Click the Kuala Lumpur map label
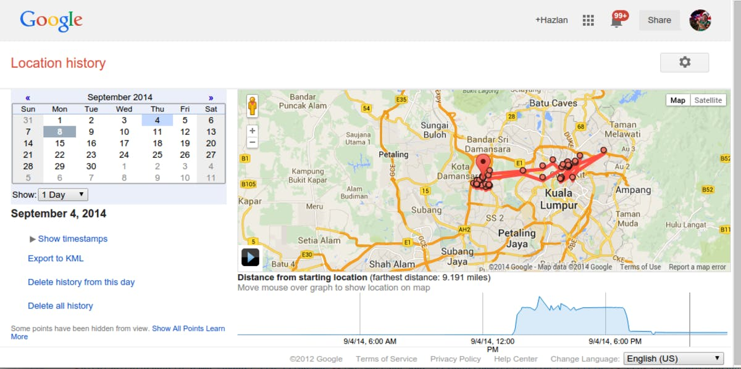This screenshot has height=369, width=741. (x=559, y=199)
